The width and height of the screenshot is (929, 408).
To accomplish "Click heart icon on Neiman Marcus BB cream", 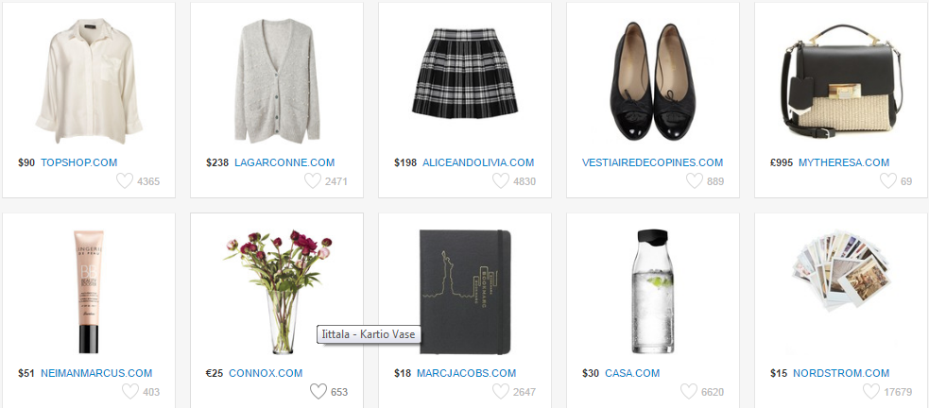I will point(130,391).
